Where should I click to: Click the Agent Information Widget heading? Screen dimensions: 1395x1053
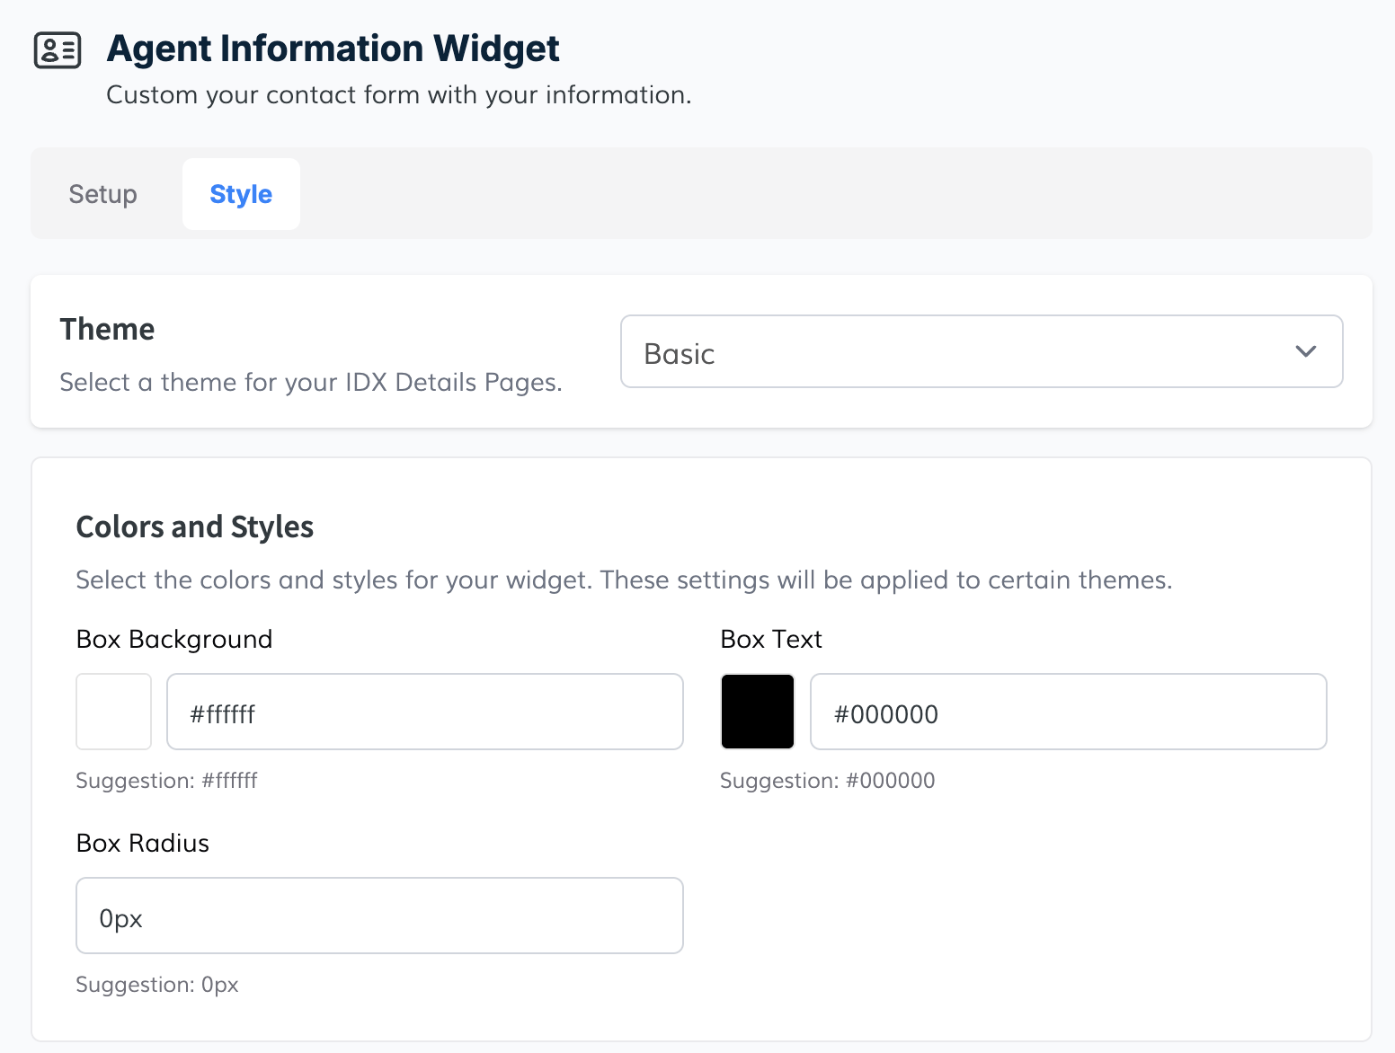tap(333, 49)
